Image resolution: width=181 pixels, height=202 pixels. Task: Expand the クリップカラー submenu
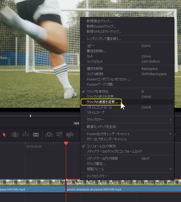pyautogui.click(x=127, y=120)
